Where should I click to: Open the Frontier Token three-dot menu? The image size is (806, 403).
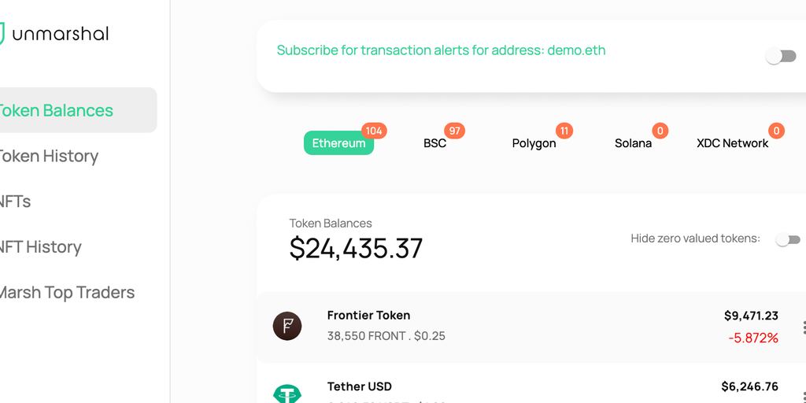tap(803, 327)
